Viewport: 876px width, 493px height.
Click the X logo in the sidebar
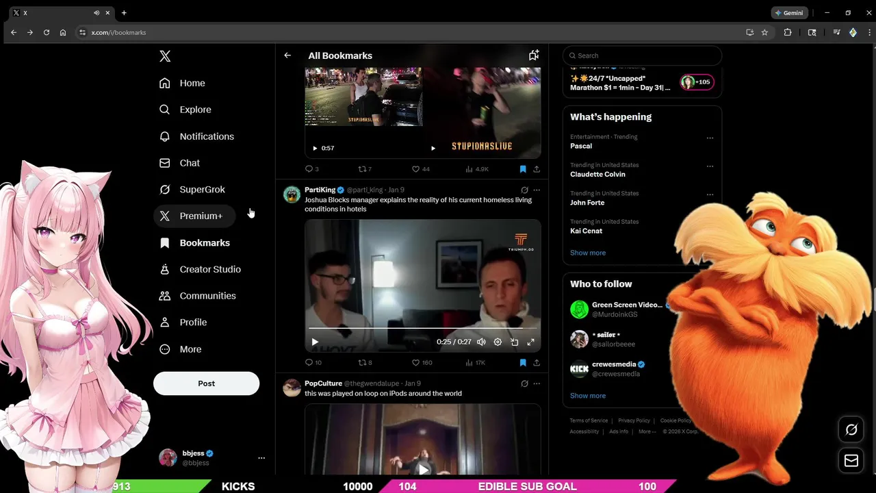click(165, 56)
